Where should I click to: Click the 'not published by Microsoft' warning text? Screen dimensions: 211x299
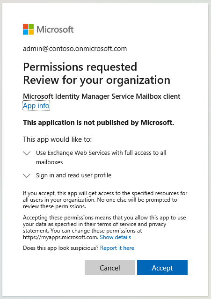(x=98, y=123)
